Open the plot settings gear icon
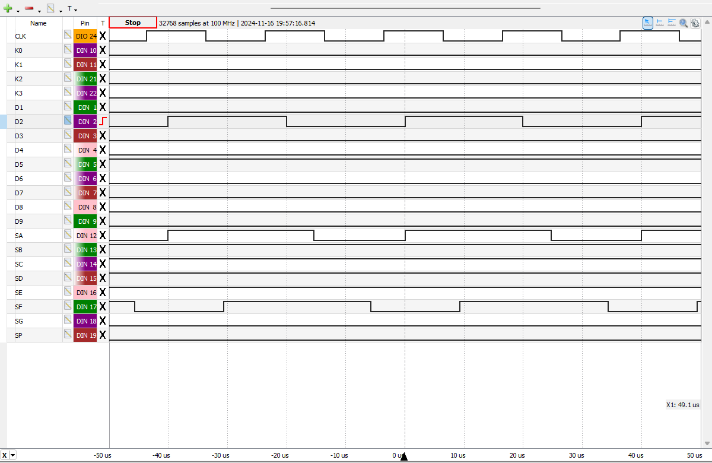Screen dimensions: 712x463 coord(695,23)
